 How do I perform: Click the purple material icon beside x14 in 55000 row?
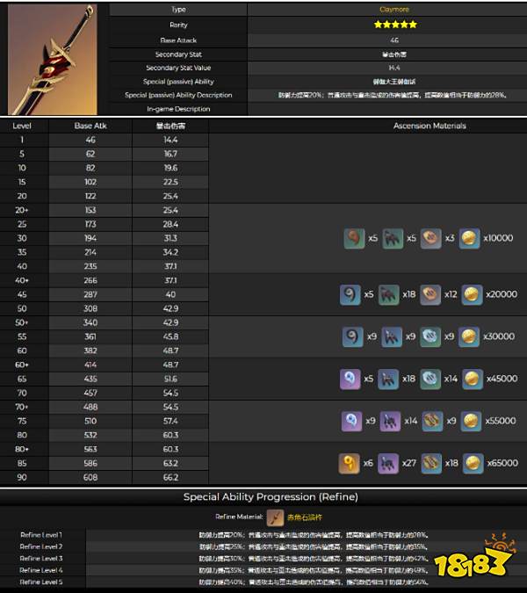(390, 421)
